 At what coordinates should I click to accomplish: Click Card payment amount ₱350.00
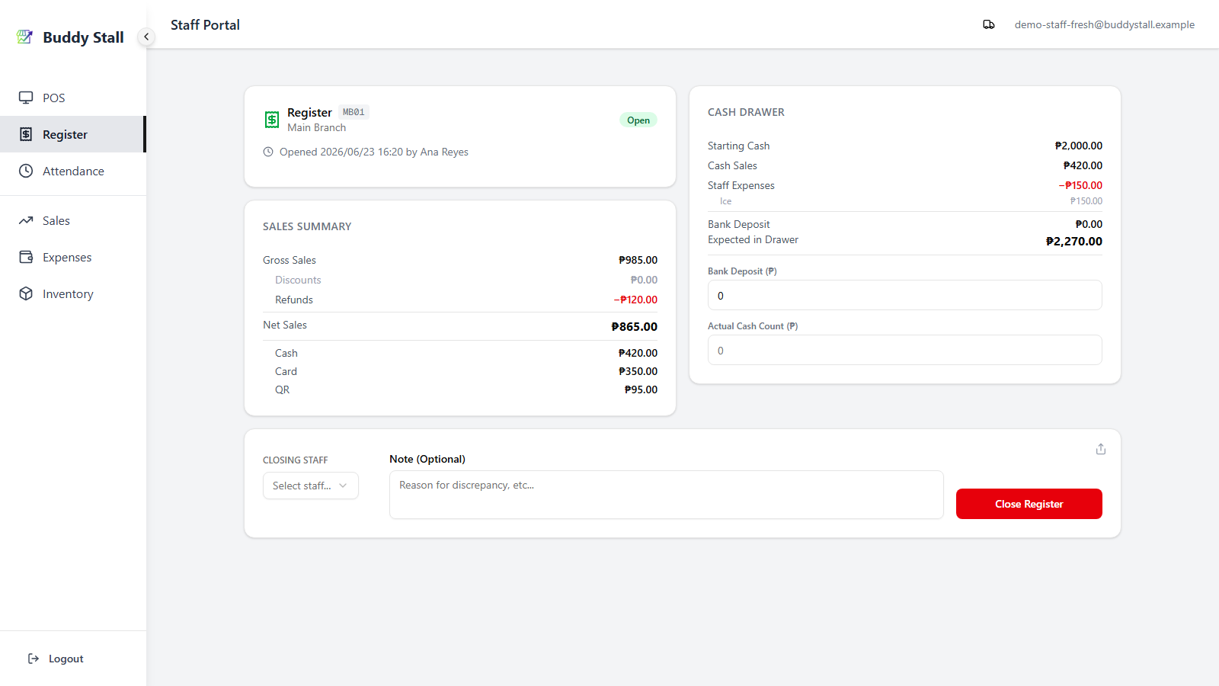tap(638, 371)
